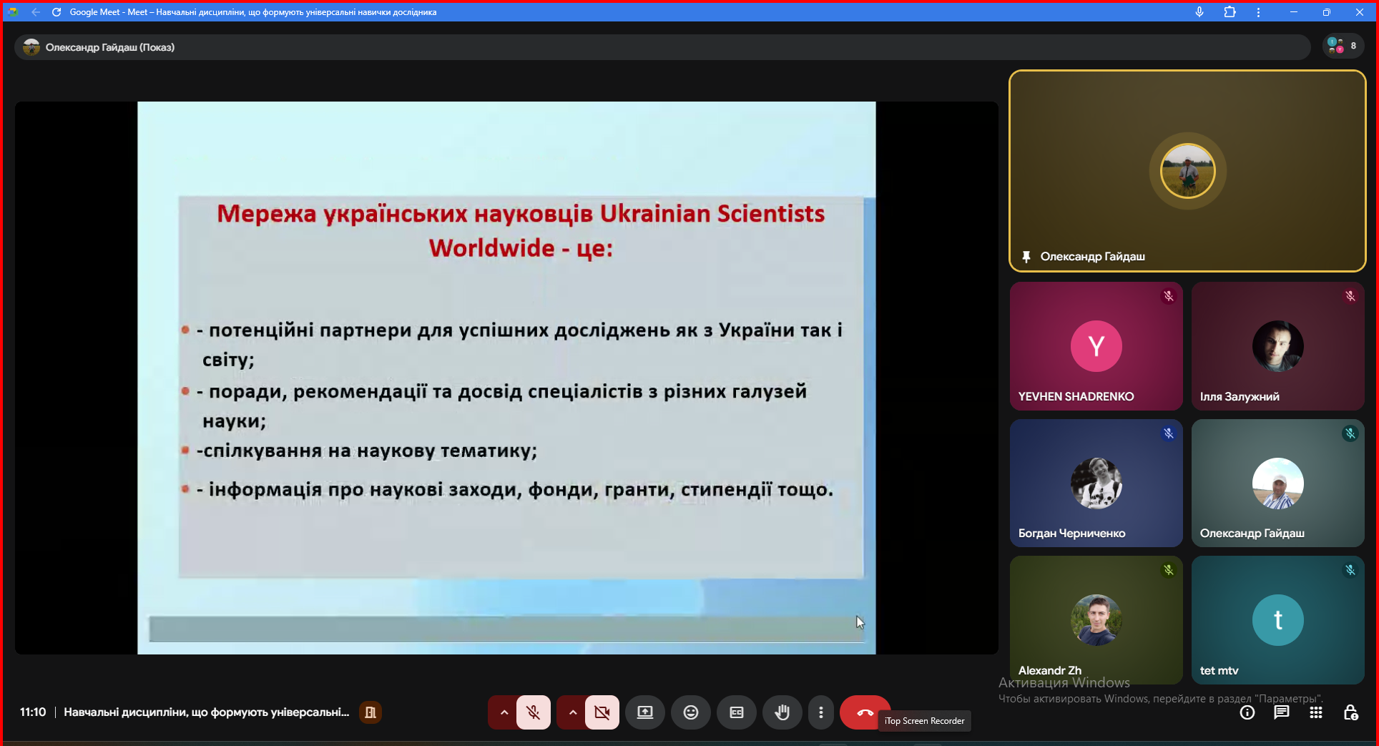Select Ілля Залужний participant tile

(x=1278, y=346)
